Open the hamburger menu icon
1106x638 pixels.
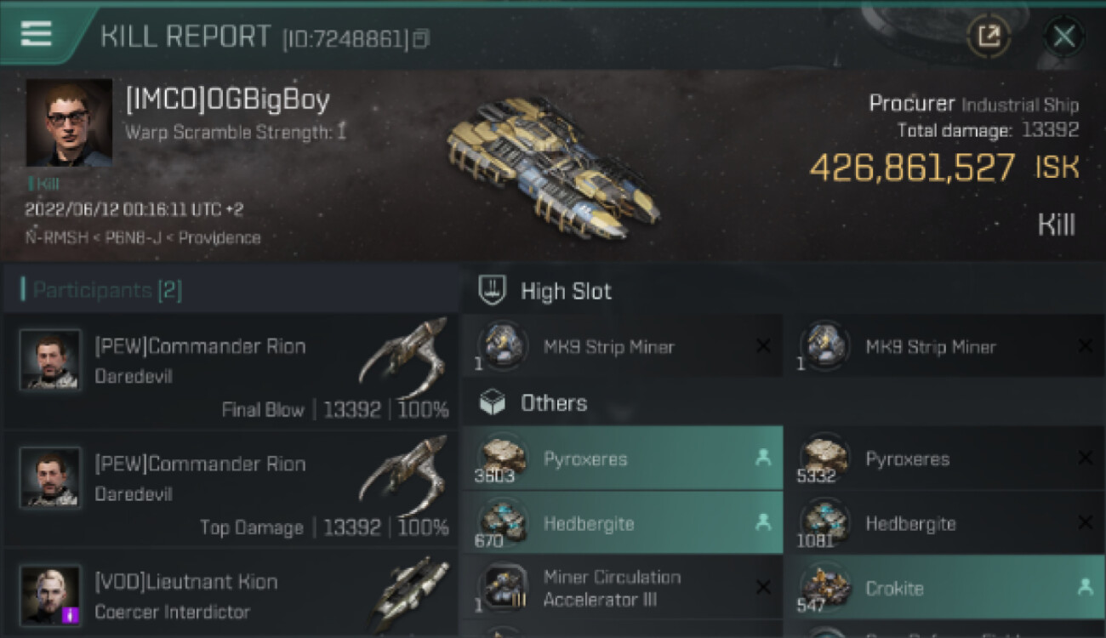(x=35, y=34)
